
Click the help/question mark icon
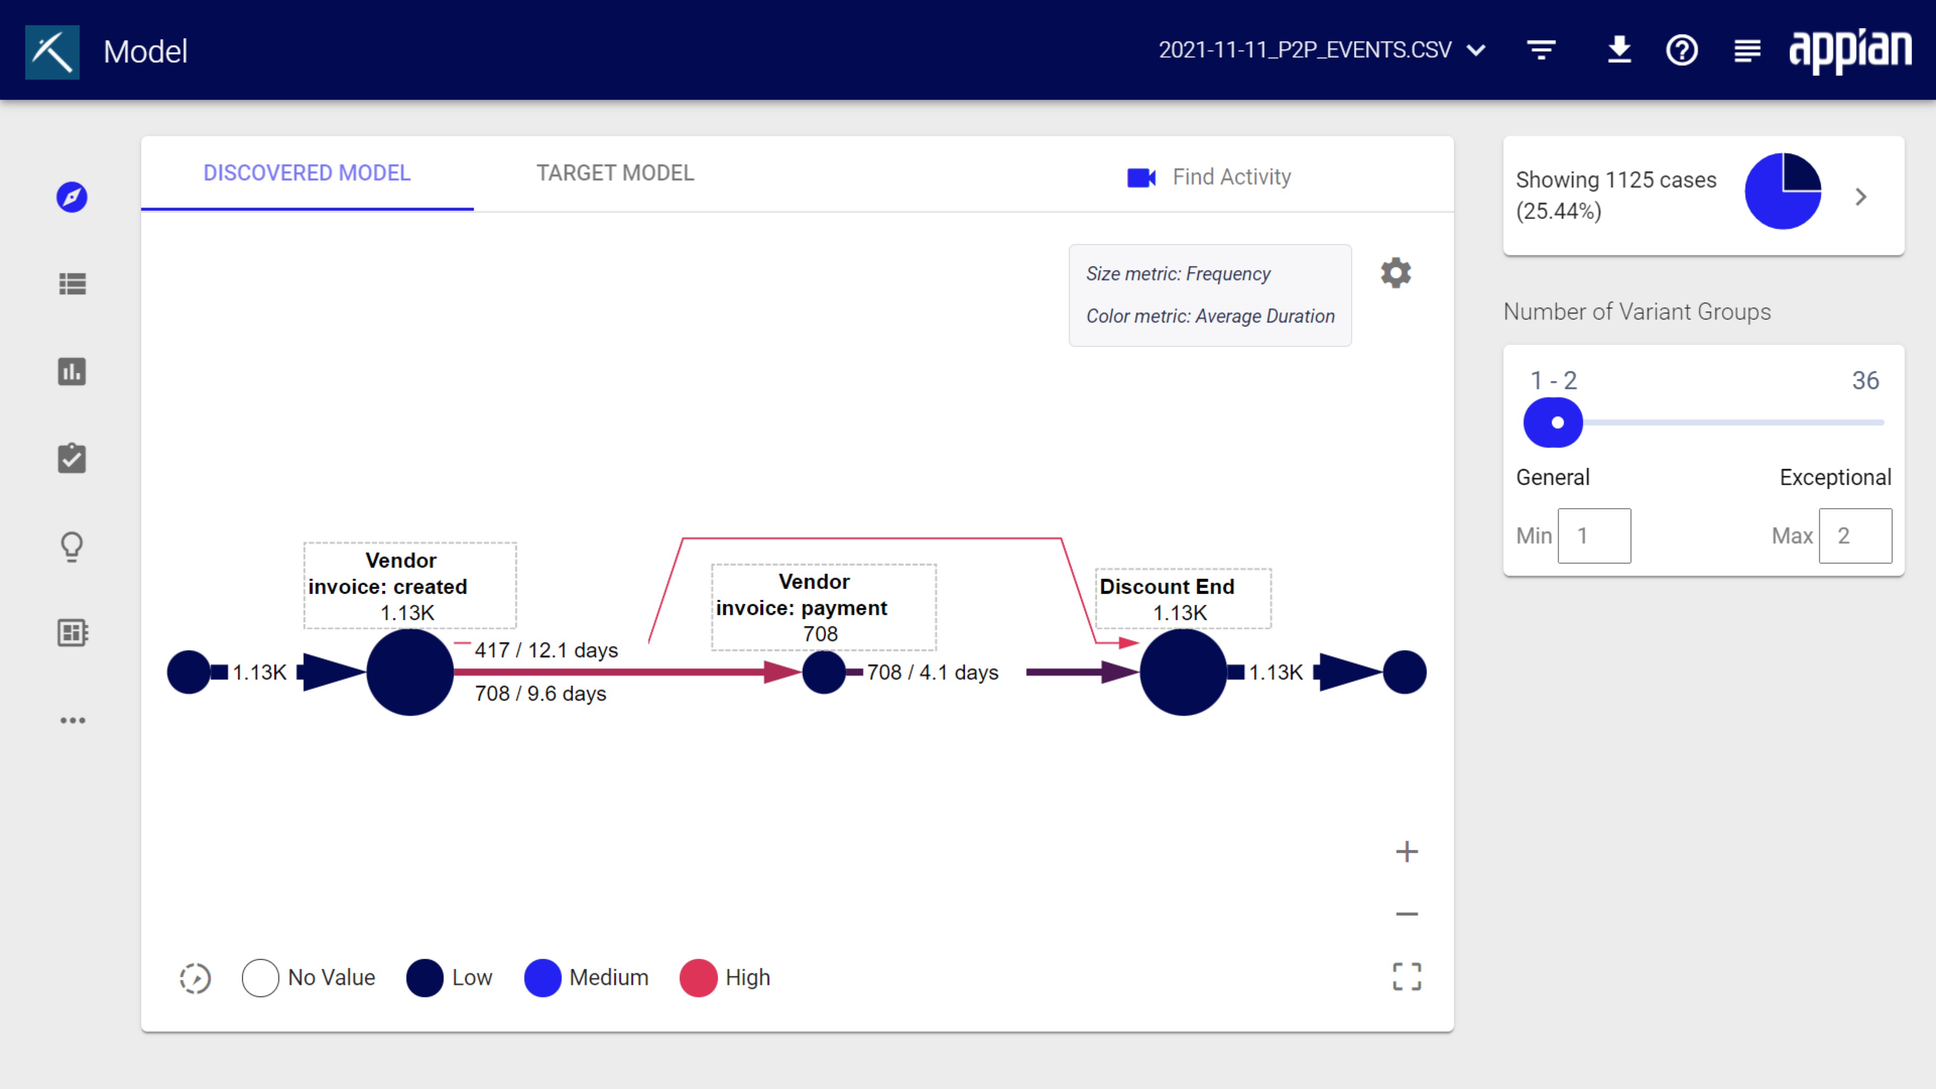click(1681, 49)
